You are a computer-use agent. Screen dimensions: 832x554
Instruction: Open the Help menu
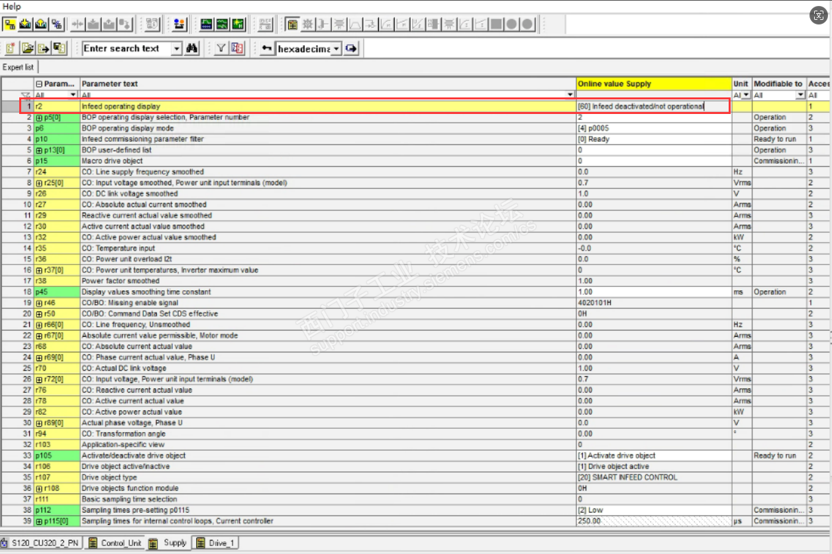pyautogui.click(x=11, y=6)
